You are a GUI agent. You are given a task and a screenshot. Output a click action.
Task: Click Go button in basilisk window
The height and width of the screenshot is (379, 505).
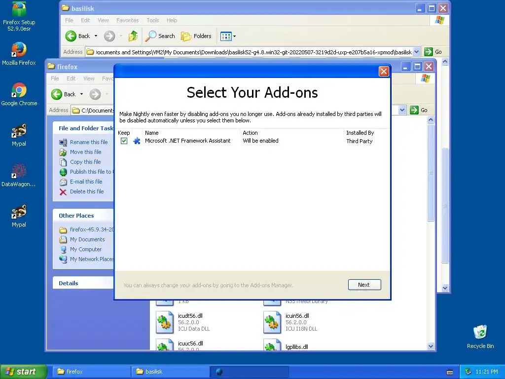click(x=433, y=52)
